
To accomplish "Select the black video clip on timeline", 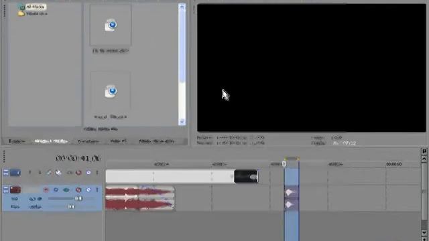I will 246,176.
